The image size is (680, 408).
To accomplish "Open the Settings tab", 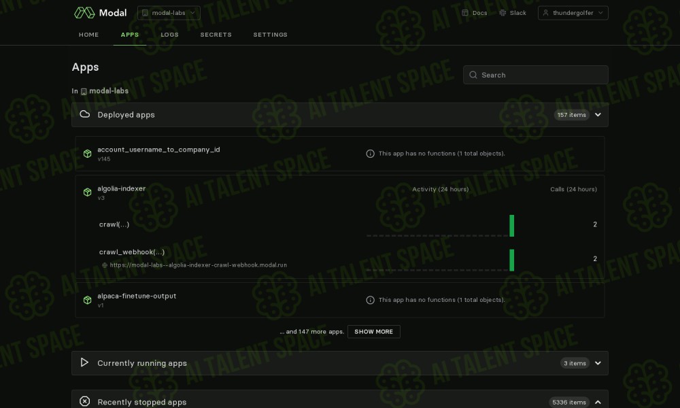I will (270, 35).
